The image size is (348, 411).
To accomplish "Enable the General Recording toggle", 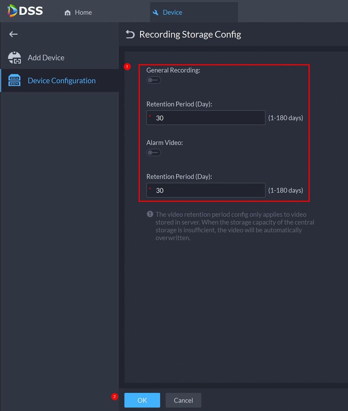I will 154,80.
